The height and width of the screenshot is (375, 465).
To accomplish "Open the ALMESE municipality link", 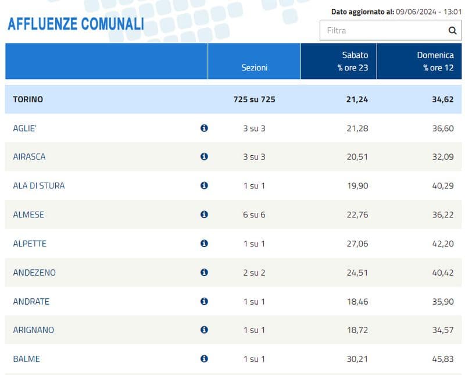I will click(x=28, y=215).
